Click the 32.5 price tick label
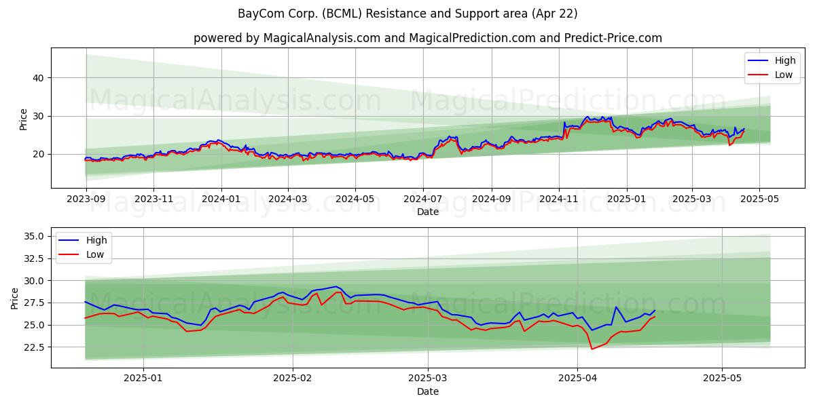 35,258
